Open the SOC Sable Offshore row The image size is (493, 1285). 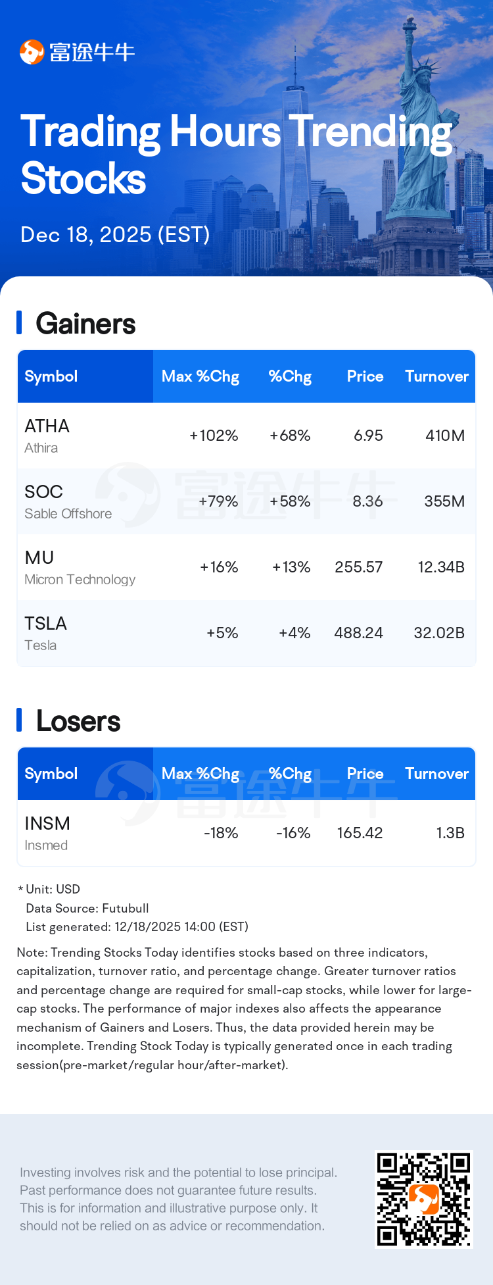[x=44, y=501]
